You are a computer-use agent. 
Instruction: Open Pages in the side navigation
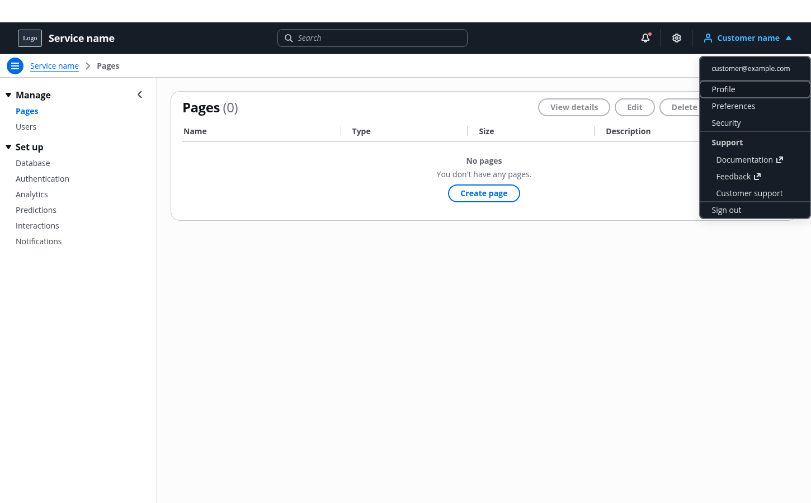[x=27, y=111]
